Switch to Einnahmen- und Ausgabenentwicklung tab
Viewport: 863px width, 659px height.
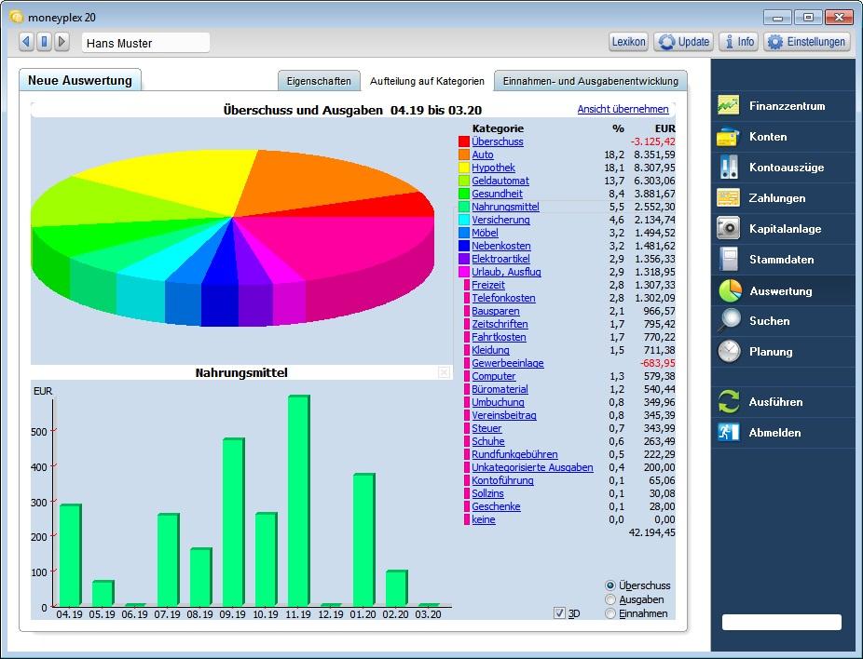tap(592, 80)
